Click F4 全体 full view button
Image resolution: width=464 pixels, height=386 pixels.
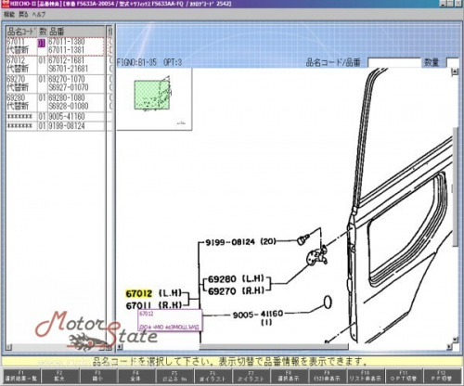coord(136,376)
